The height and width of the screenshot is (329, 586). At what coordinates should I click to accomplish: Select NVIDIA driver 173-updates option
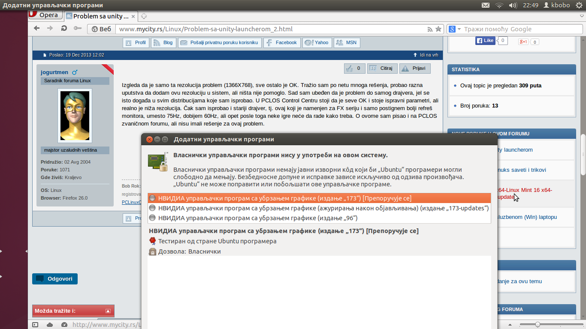coord(319,208)
